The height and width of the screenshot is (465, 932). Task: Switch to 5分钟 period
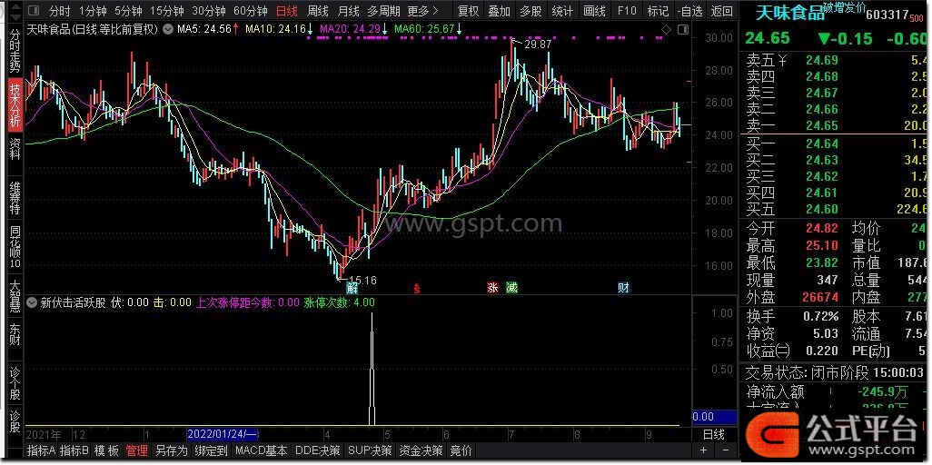[x=128, y=11]
